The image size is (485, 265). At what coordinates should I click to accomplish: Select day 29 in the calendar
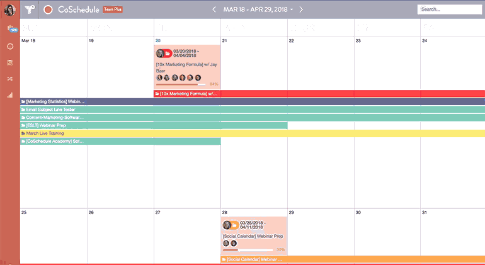[x=292, y=212]
